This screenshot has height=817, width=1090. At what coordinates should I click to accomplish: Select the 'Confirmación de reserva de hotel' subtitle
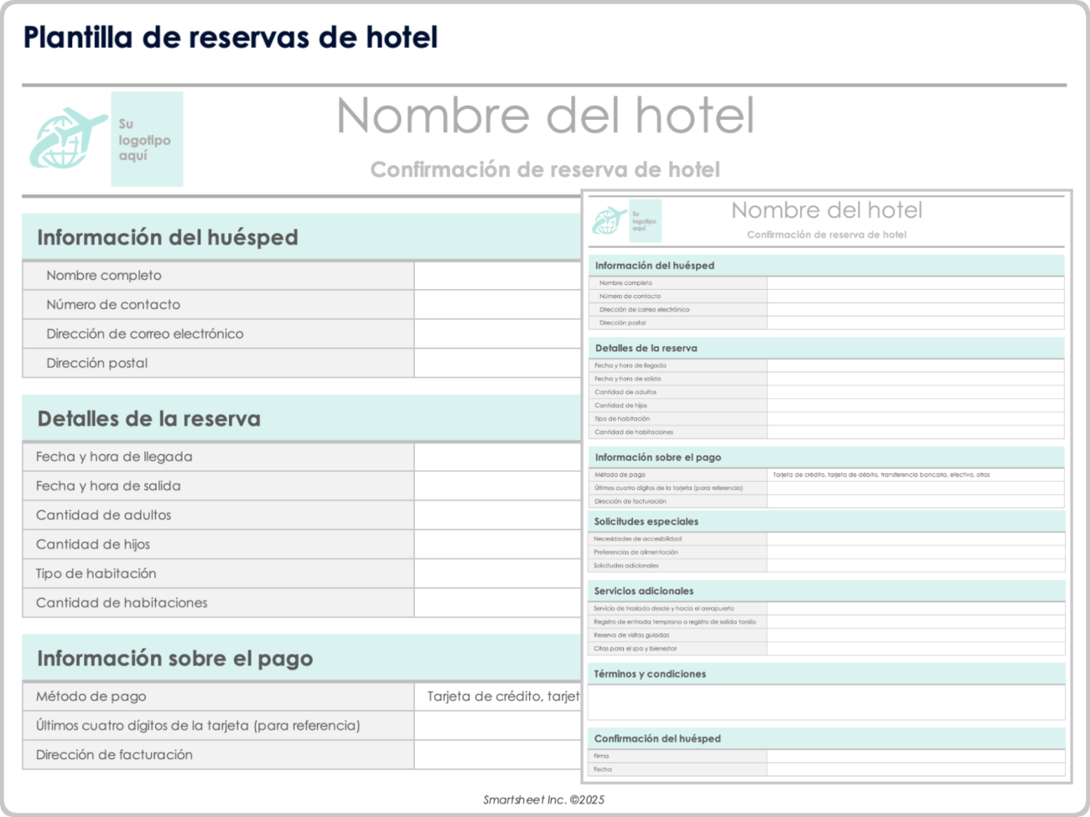[x=545, y=169]
